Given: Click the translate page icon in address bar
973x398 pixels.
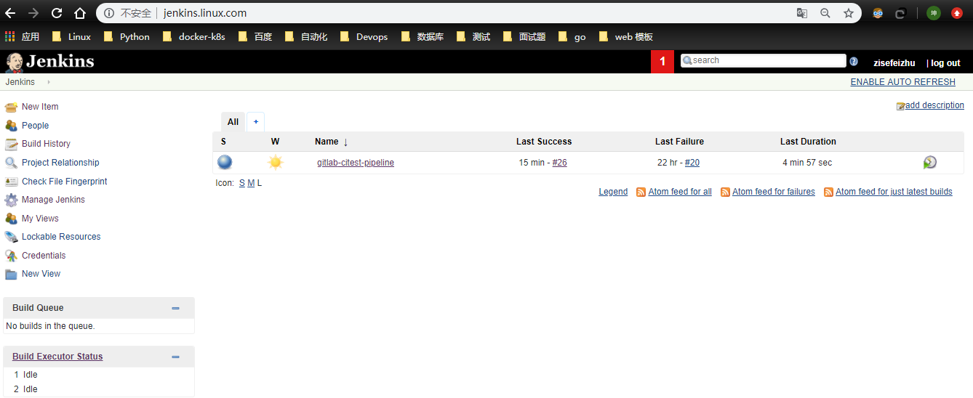Looking at the screenshot, I should tap(802, 13).
